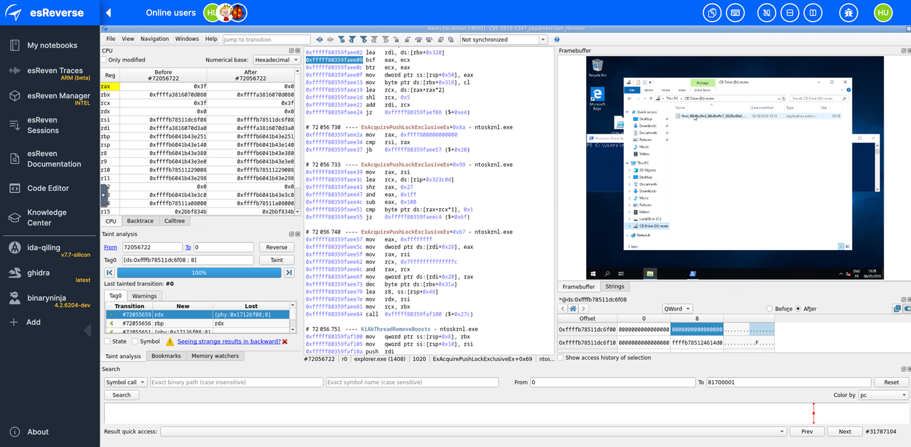911x447 pixels.
Task: Enable State checkbox in Taint analysis
Action: coord(107,342)
